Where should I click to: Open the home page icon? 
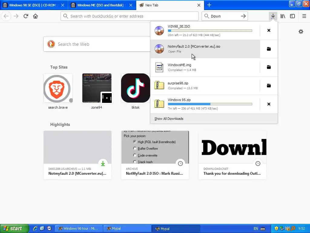35,16
